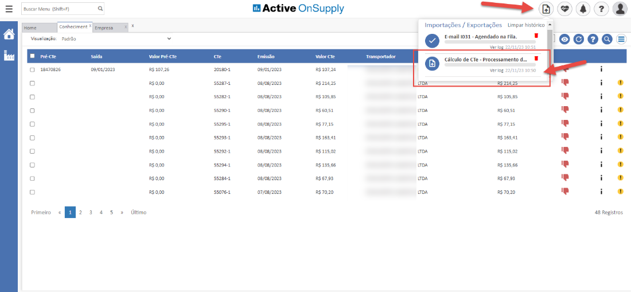Screen dimensions: 631x292
Task: Click yellow warning icon on CTe 55294-1 row
Action: [x=620, y=165]
